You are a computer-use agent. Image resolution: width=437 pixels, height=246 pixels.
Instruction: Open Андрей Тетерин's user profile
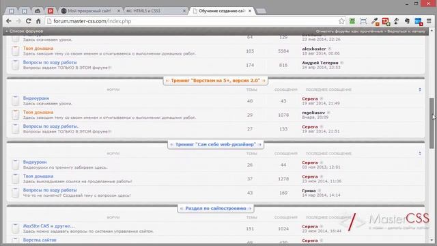click(x=320, y=63)
